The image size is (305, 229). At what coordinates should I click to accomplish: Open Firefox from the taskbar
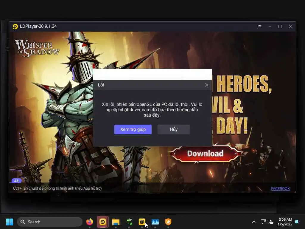[89, 222]
